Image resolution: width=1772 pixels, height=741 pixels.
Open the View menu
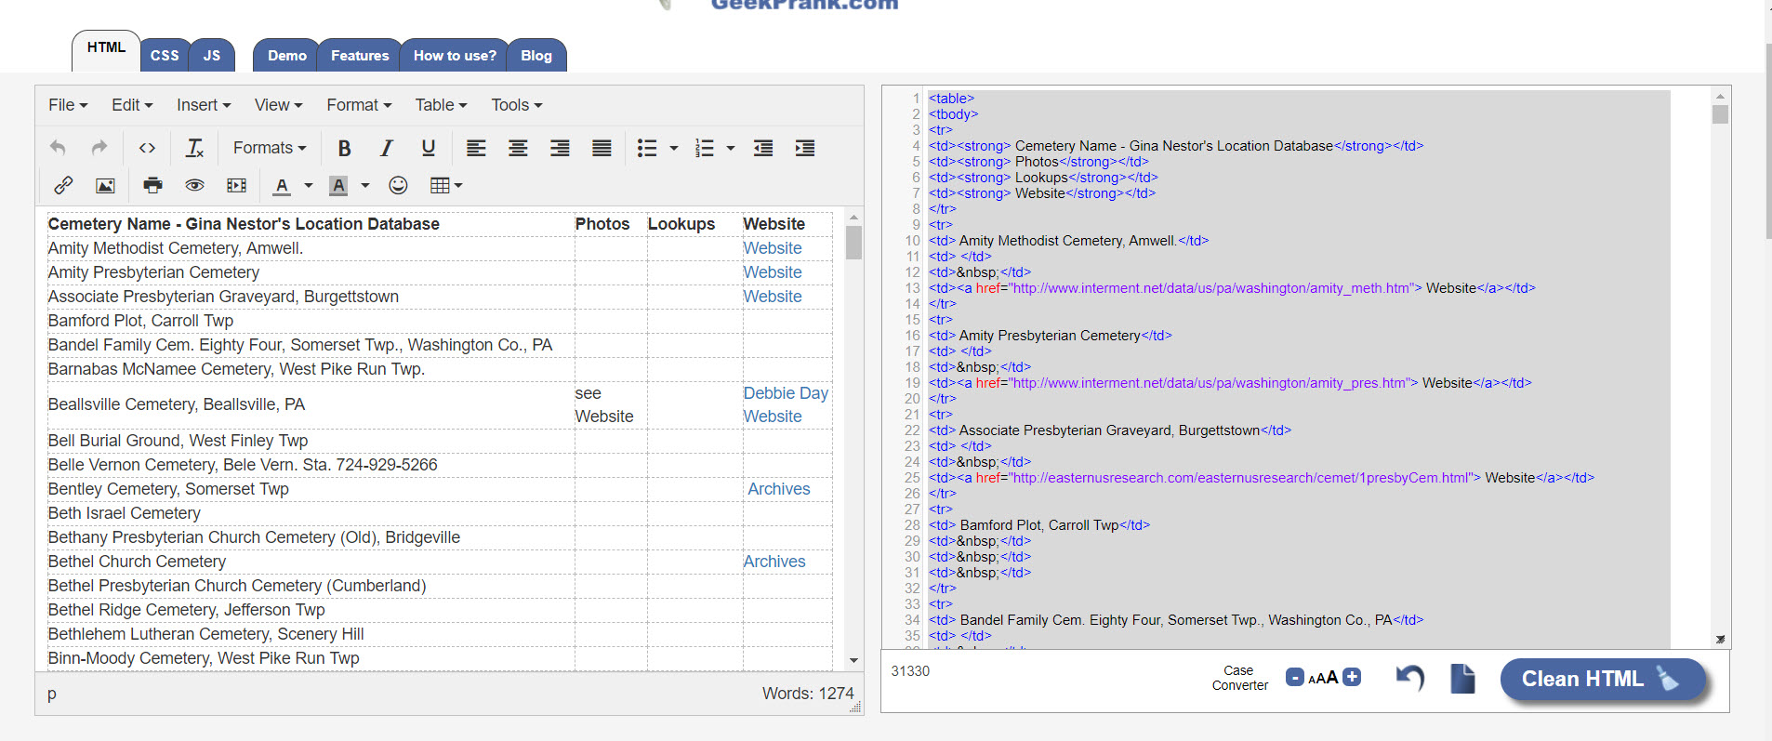click(279, 105)
